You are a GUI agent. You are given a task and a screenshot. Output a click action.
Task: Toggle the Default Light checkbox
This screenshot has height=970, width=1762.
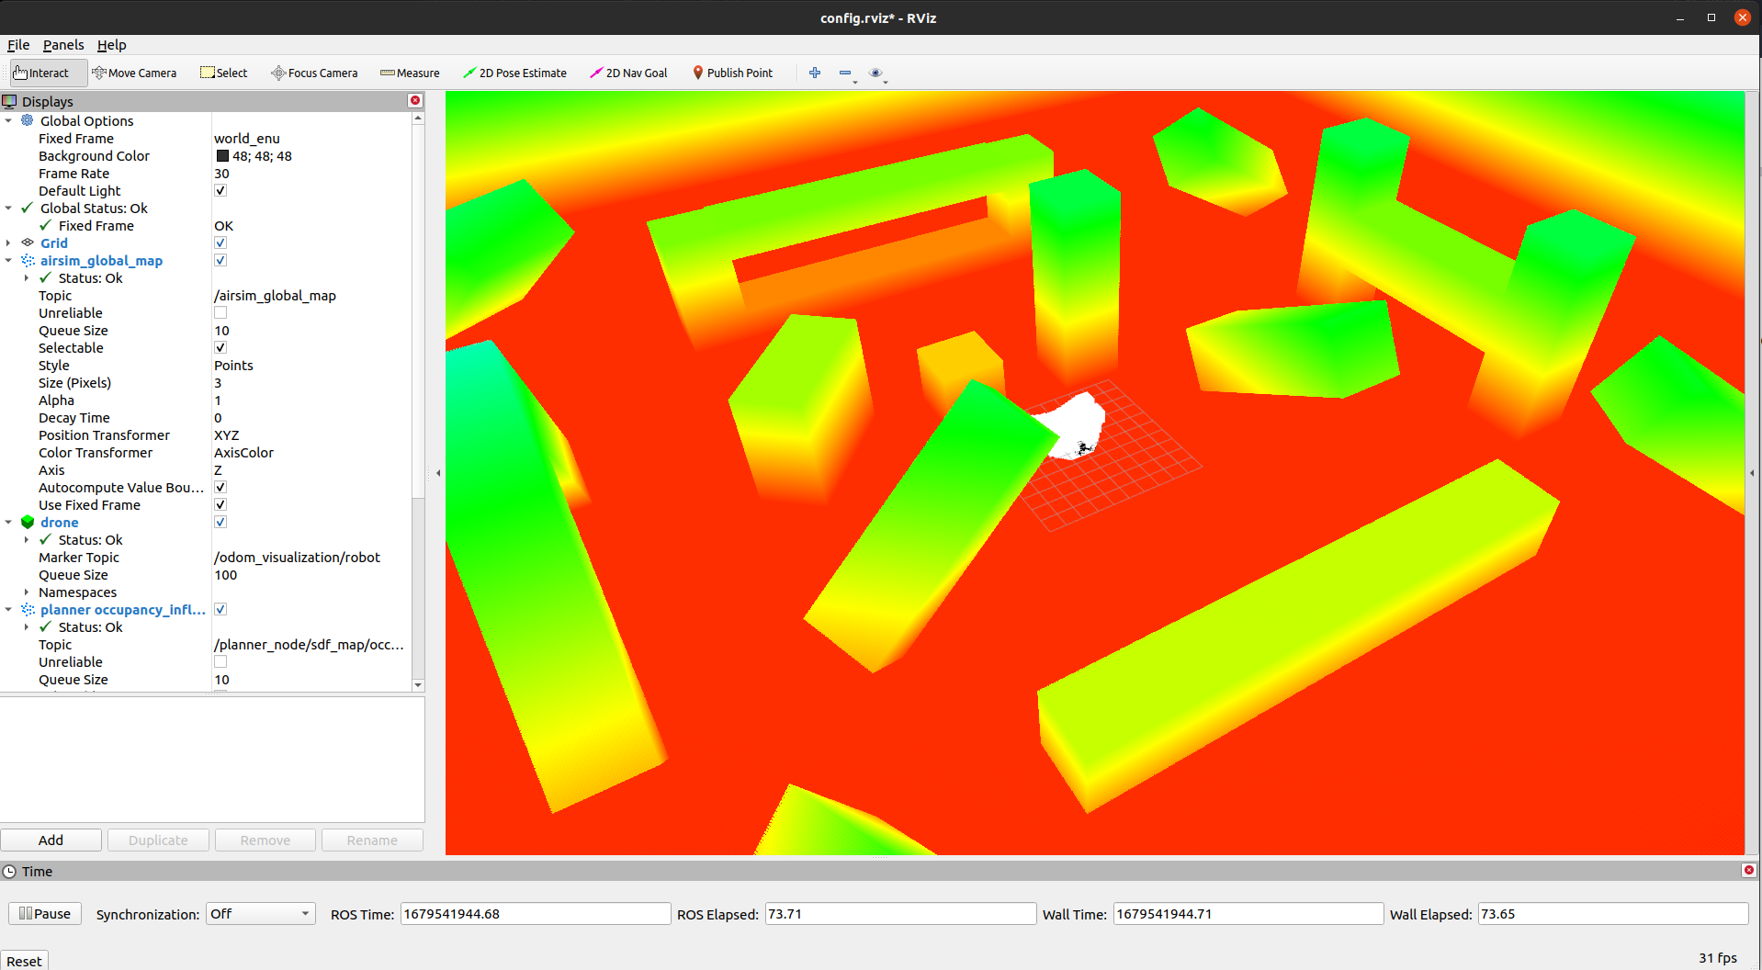[x=220, y=190]
